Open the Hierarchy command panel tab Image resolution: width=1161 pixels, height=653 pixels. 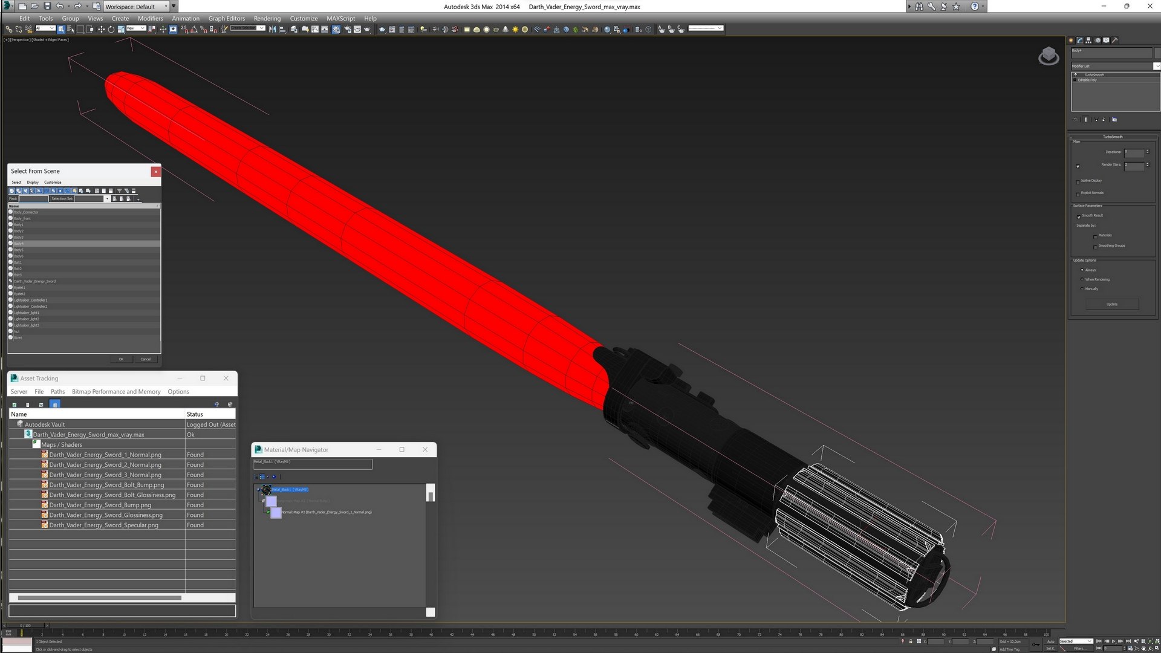[1088, 41]
